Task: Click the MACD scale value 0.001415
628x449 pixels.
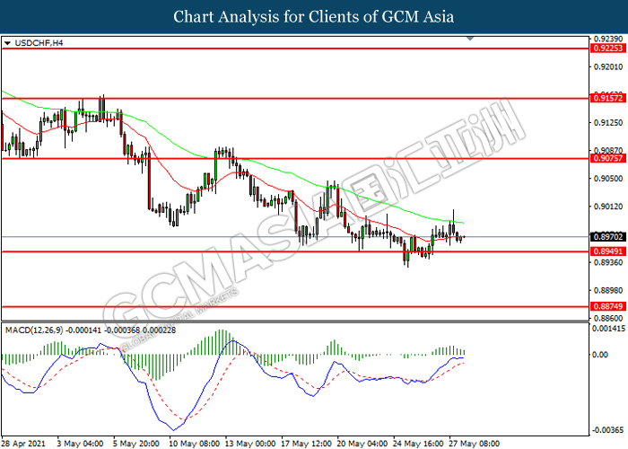Action: click(608, 329)
